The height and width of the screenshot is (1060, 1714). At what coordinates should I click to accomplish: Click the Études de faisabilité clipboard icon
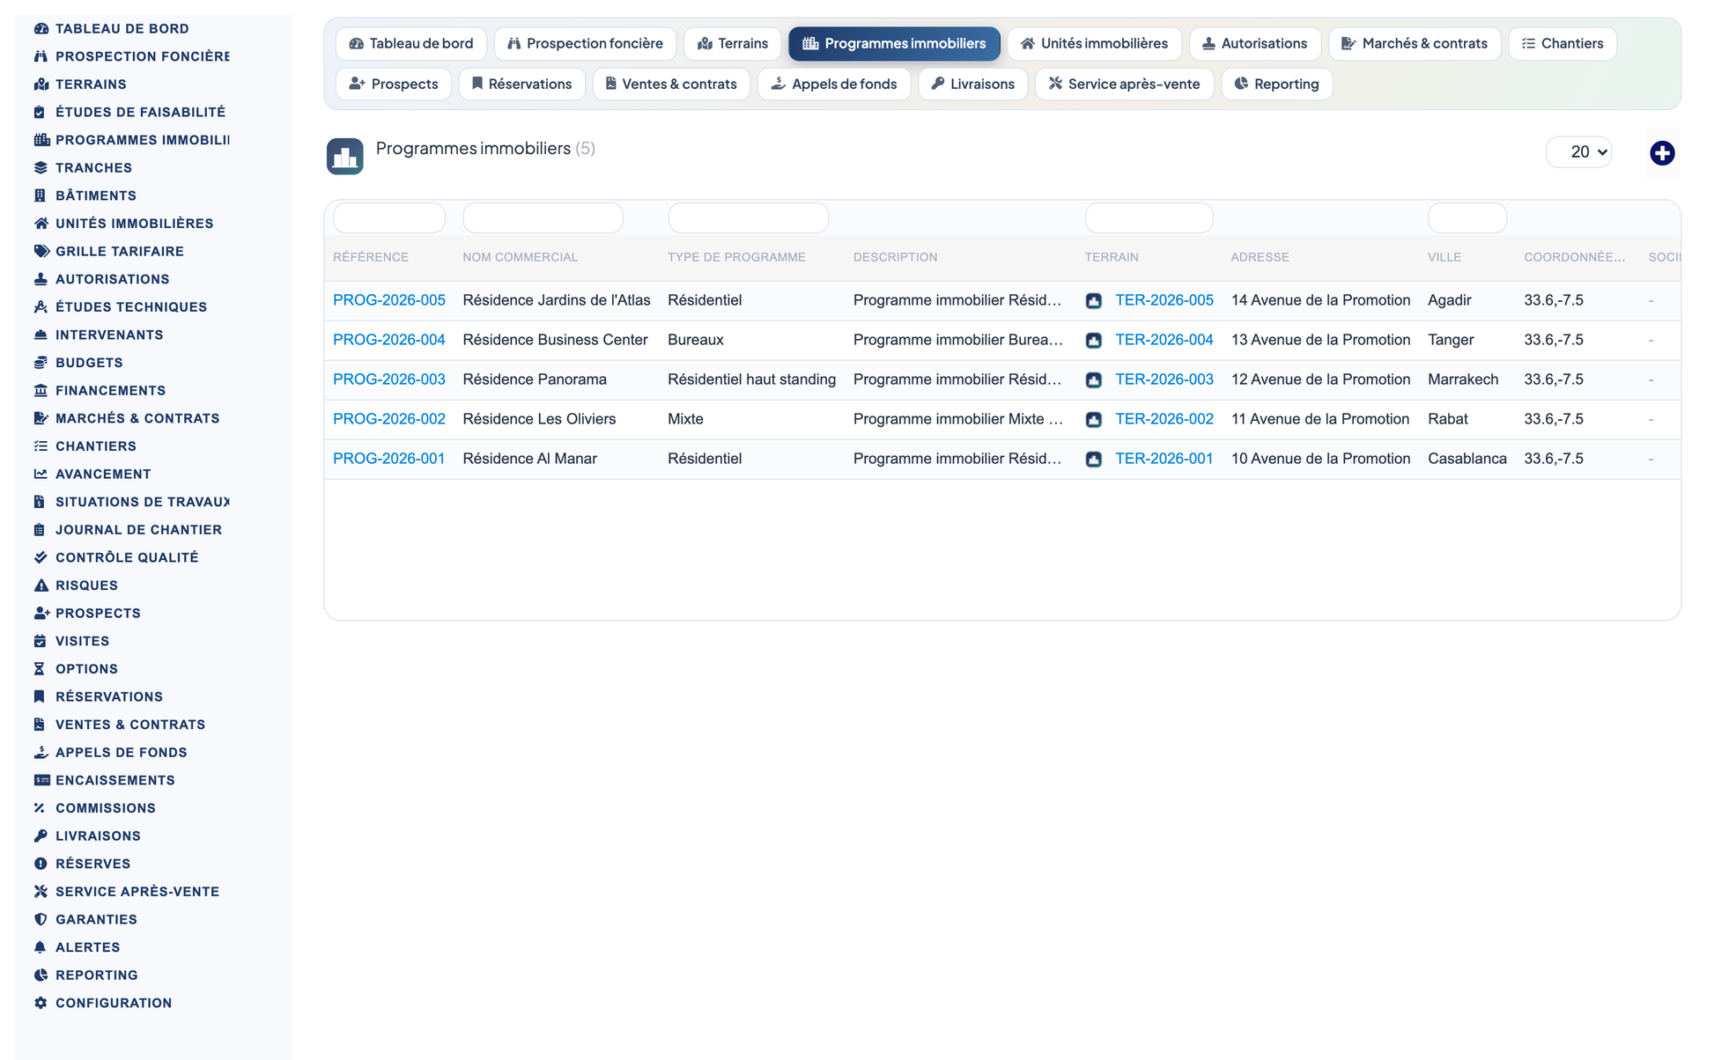coord(40,112)
